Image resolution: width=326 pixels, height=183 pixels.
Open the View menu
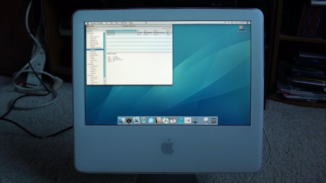(117, 23)
